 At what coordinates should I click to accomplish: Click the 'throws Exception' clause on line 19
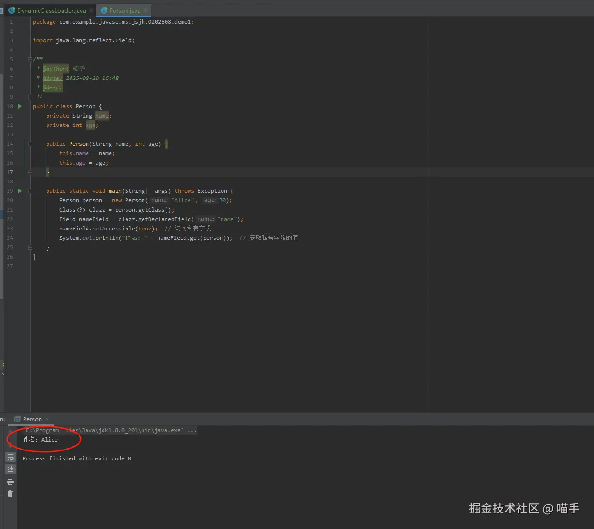coord(201,191)
